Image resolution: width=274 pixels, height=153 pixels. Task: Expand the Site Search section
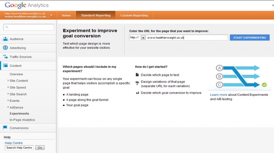(8, 94)
